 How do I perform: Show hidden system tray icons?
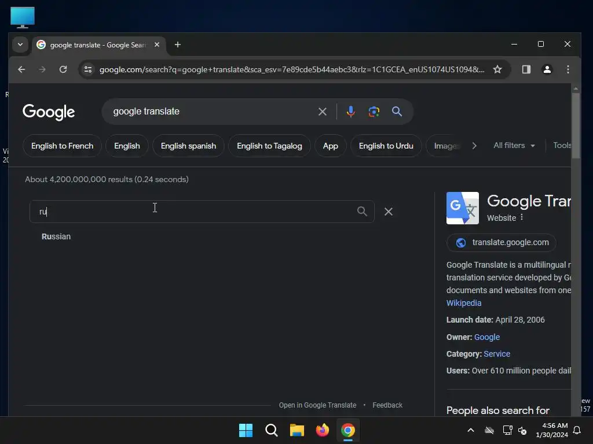[471, 430]
